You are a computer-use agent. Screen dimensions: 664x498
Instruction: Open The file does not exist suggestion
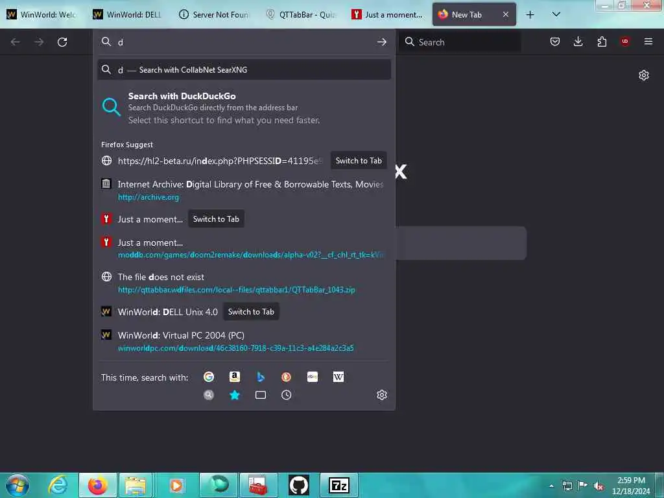click(244, 283)
